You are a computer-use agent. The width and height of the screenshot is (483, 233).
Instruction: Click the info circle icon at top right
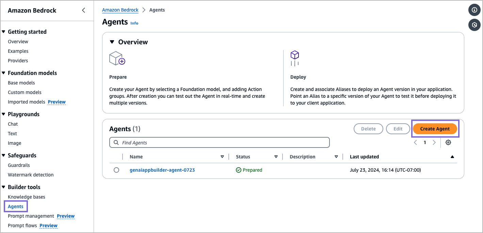(474, 10)
